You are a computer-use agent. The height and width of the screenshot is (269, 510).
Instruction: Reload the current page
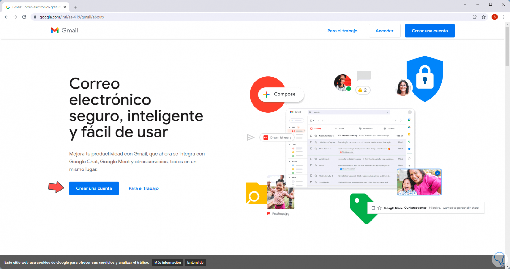[x=24, y=17]
